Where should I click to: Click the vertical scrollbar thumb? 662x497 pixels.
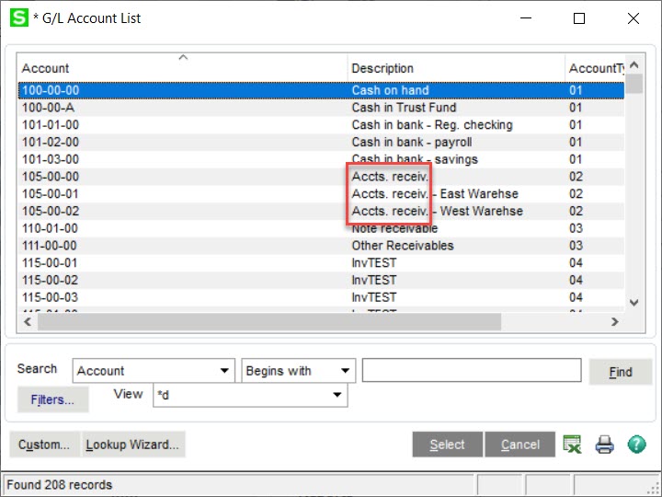[633, 83]
